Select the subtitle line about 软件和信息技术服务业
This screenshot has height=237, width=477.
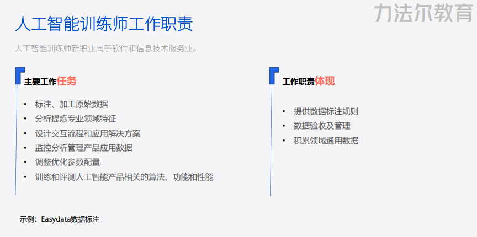[x=106, y=49]
